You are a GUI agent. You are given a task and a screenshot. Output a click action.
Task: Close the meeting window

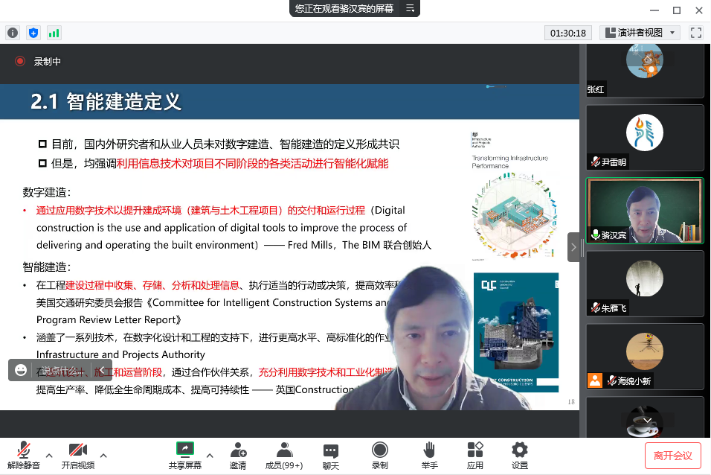[x=699, y=10]
